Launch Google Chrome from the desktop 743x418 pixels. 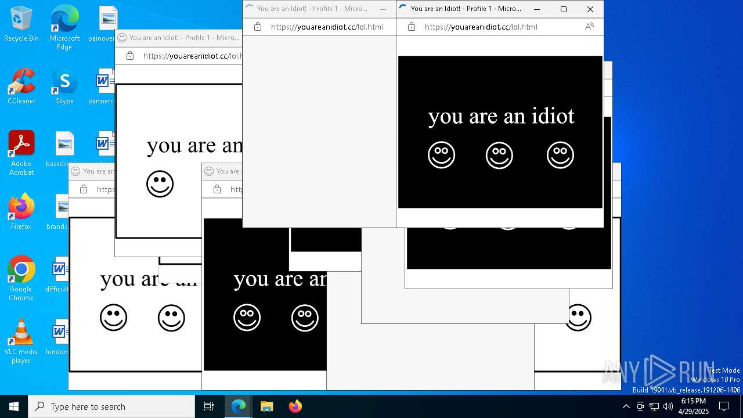(x=21, y=278)
